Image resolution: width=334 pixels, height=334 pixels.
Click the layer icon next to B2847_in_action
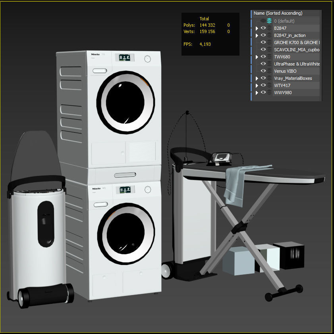[x=269, y=35]
